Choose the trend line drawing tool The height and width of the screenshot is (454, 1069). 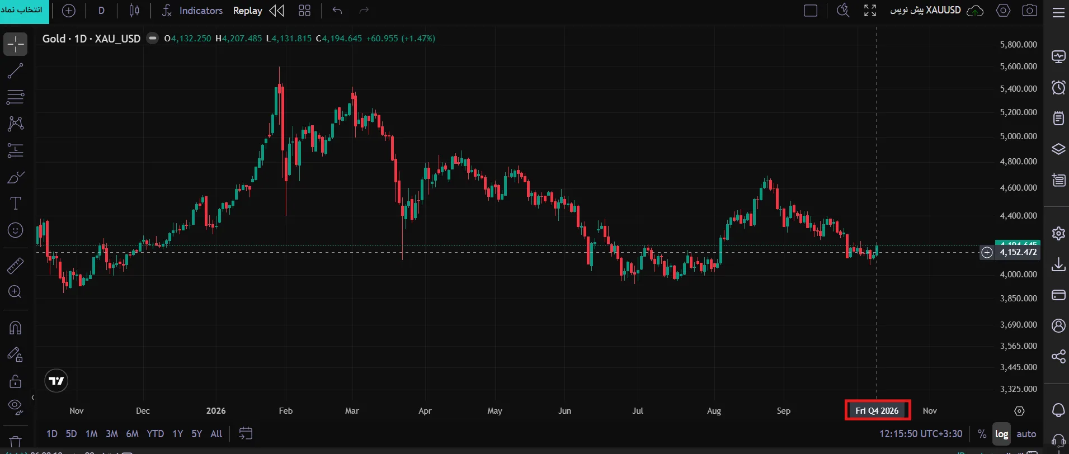point(16,71)
